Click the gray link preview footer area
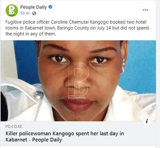160x148 pixels. 78,133
